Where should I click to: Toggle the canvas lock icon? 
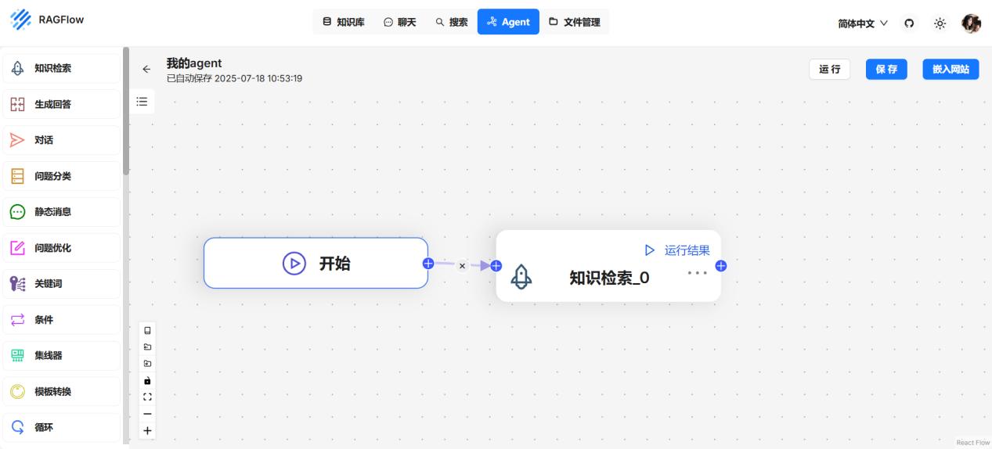(146, 380)
